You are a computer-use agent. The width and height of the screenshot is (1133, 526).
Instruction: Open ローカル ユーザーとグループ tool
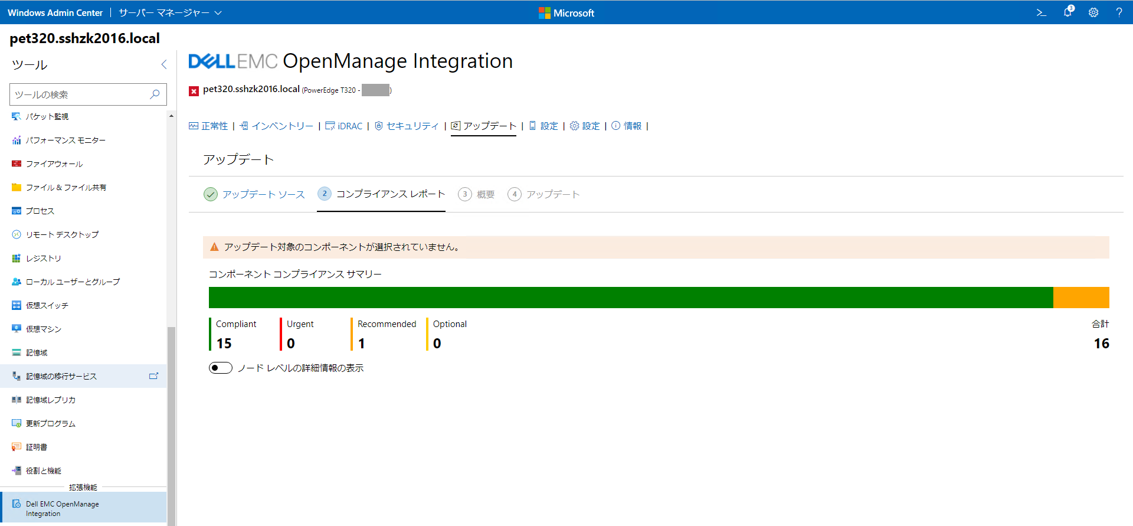(x=83, y=282)
